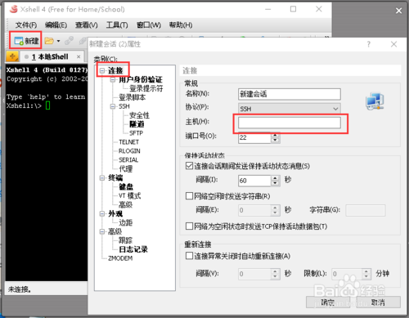This screenshot has height=318, width=409.
Task: Collapse the SSH tree node
Action: pyautogui.click(x=113, y=106)
